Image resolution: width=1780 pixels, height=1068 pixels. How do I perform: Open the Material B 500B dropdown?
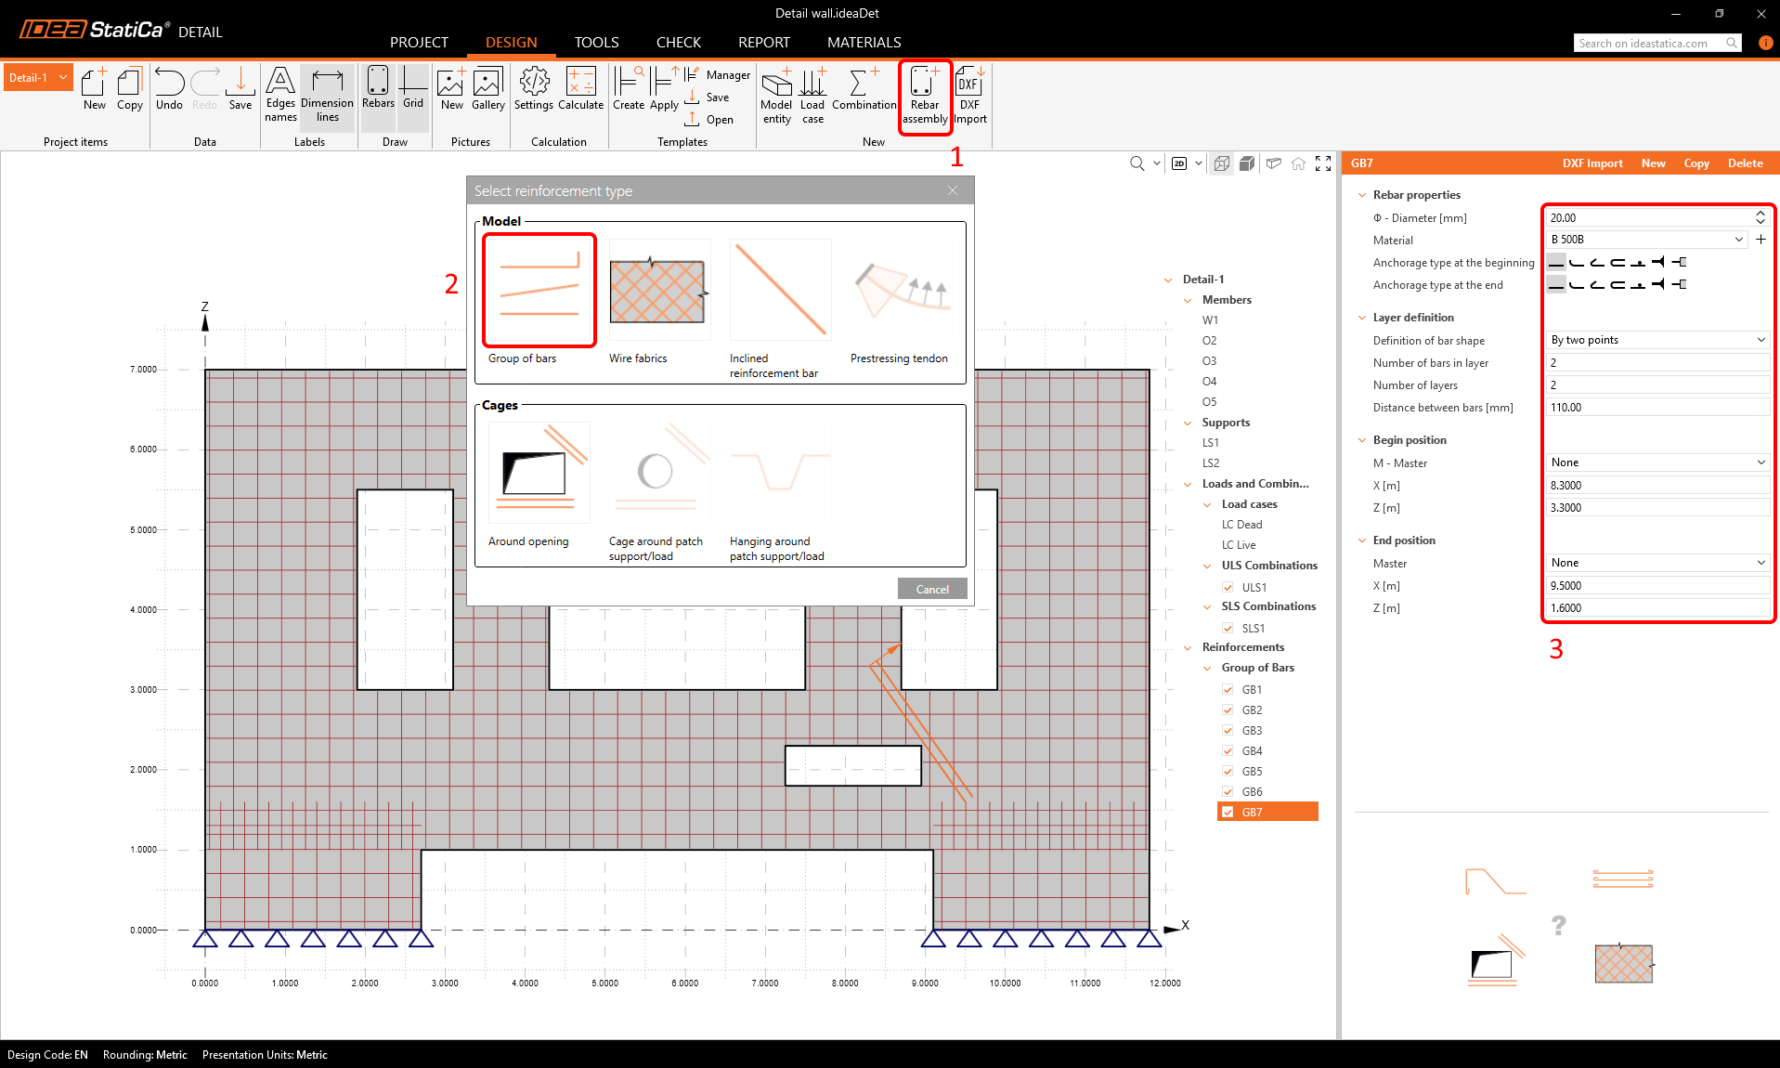click(x=1646, y=240)
